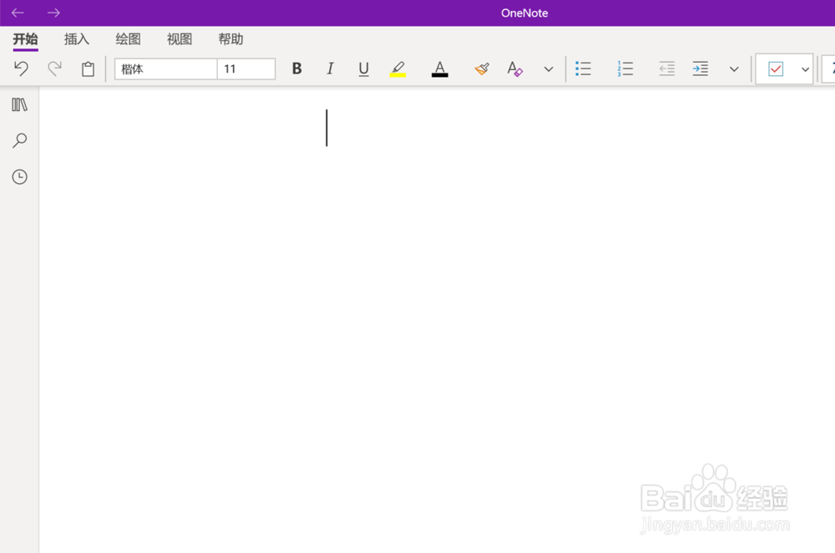Click the Undo arrow icon

[x=21, y=68]
